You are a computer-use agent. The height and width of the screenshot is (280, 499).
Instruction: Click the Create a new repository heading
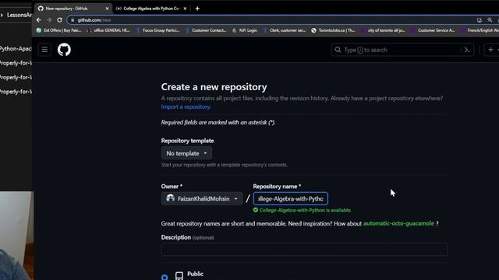click(214, 86)
